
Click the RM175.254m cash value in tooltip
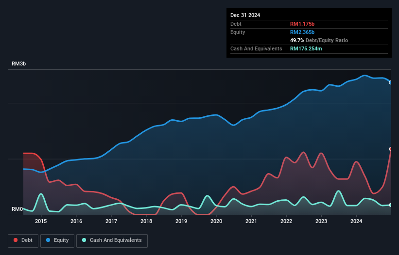point(306,48)
